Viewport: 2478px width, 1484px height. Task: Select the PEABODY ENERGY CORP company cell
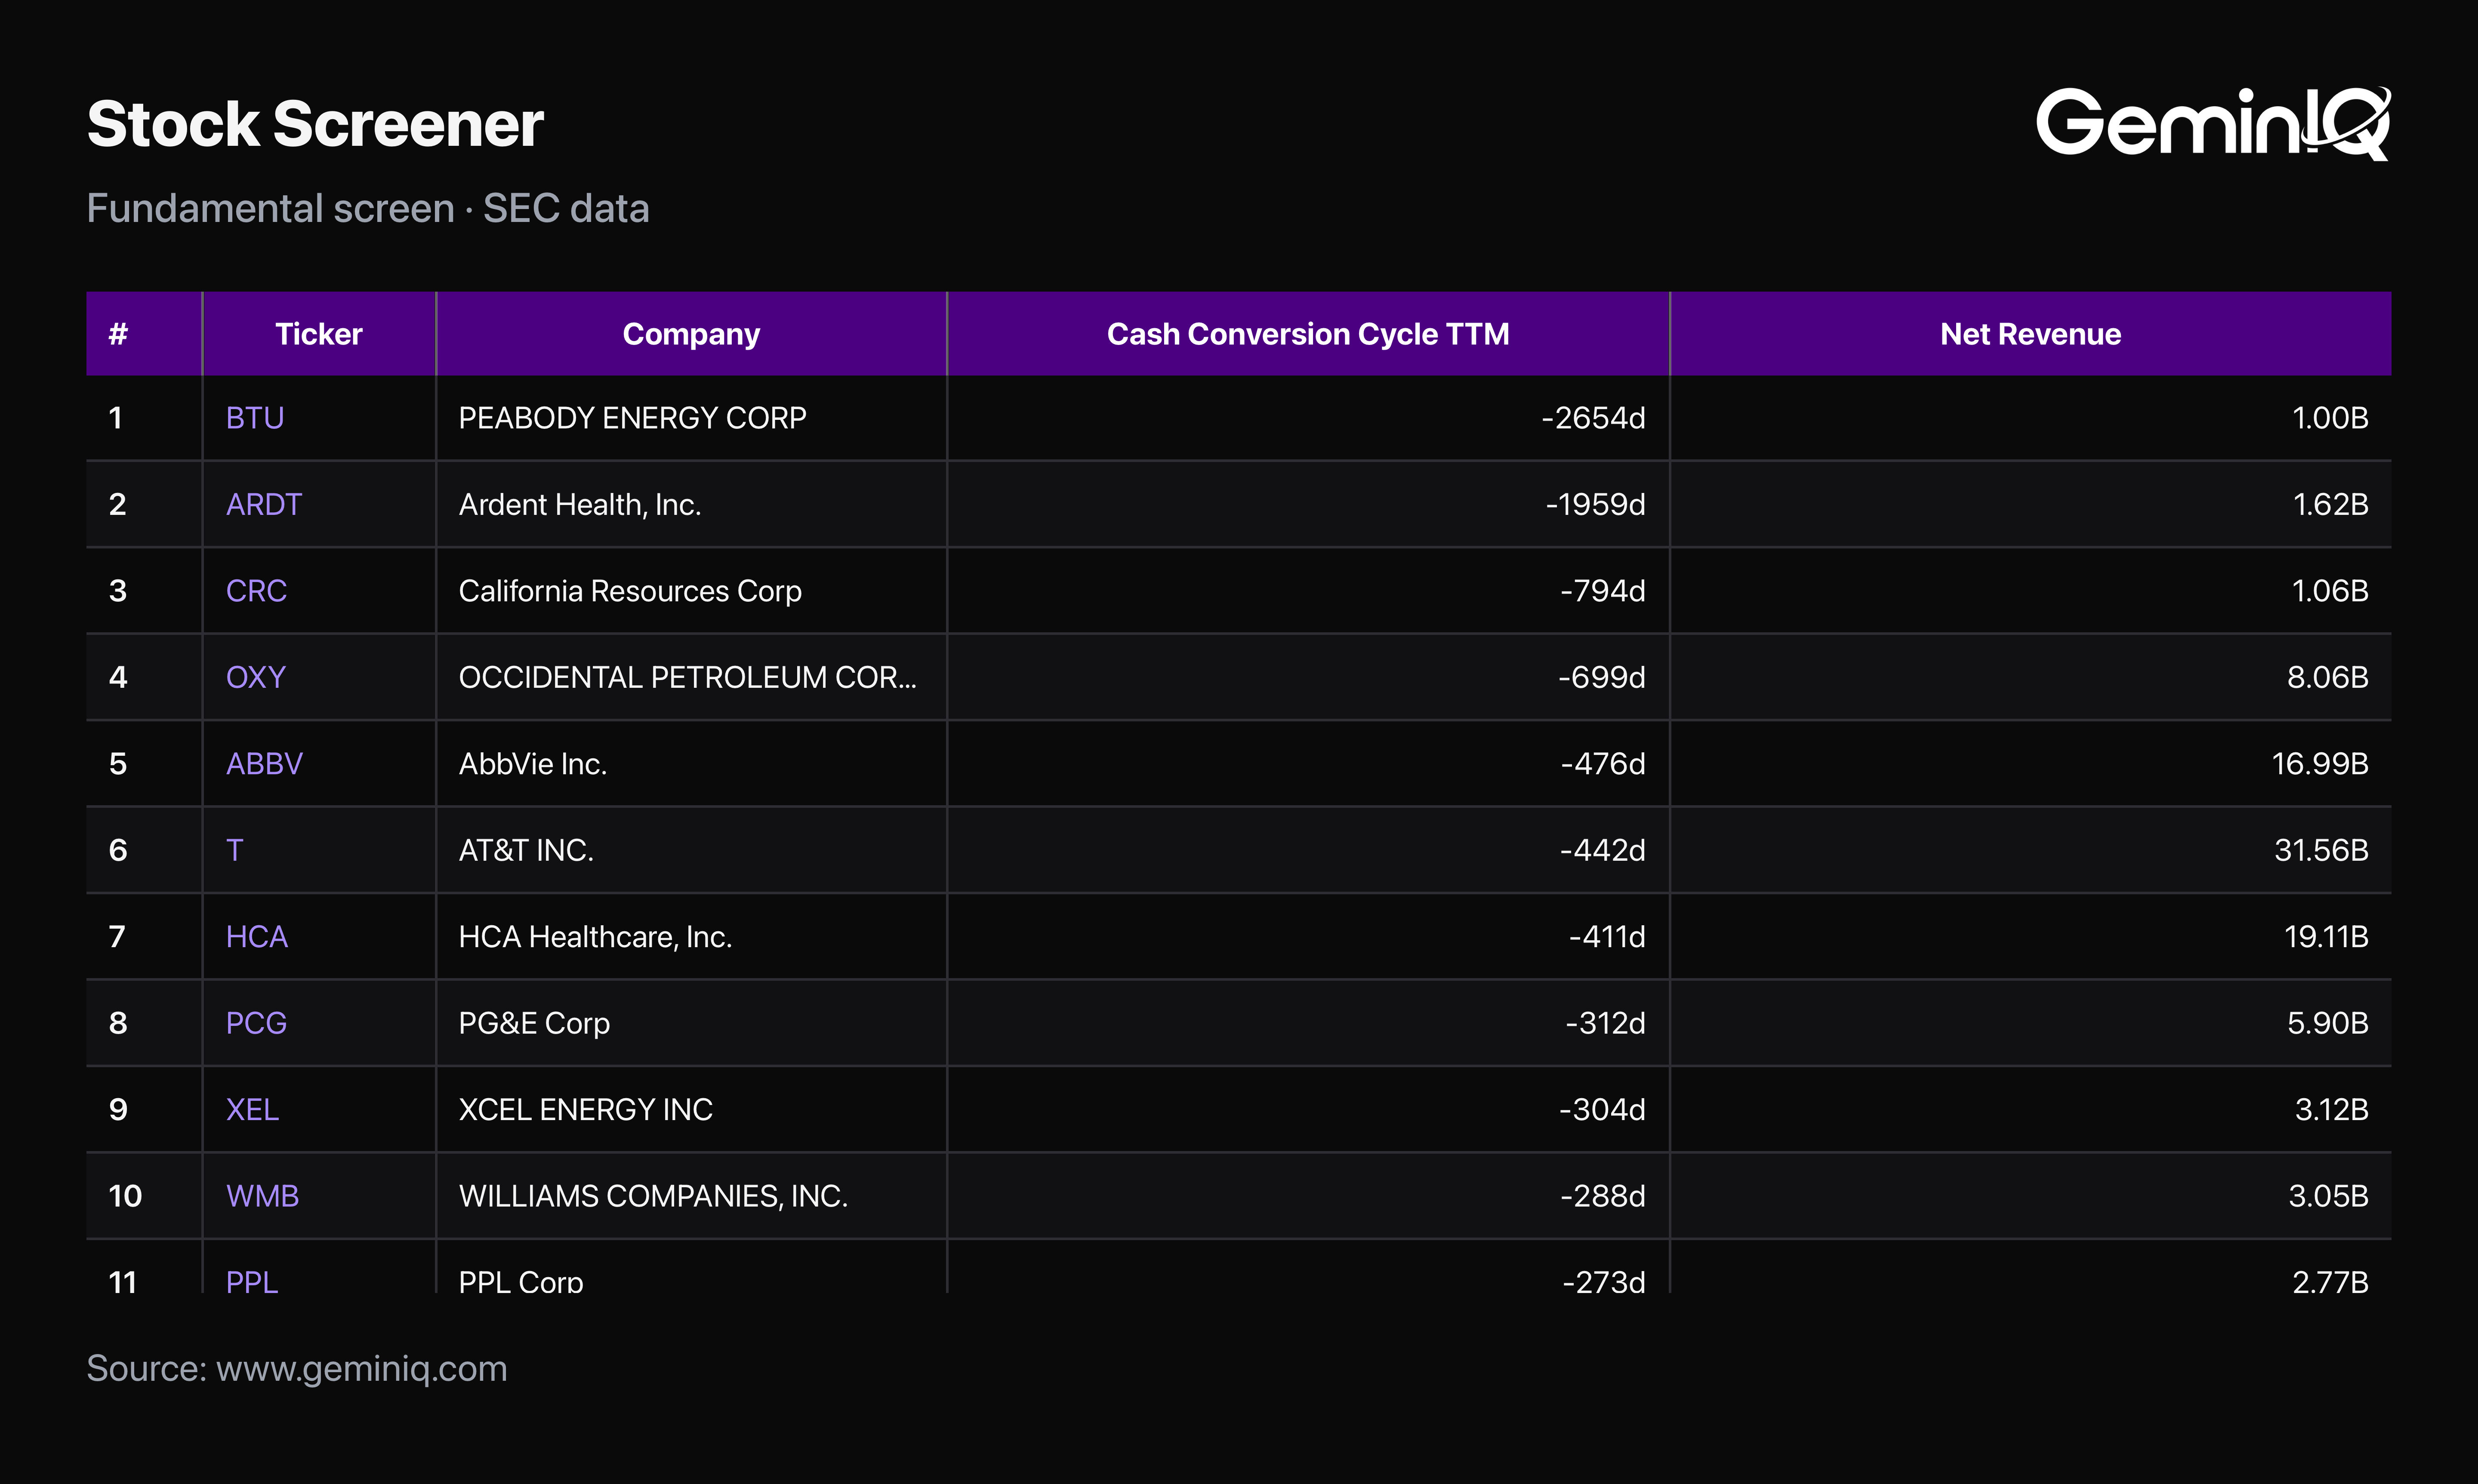(691, 418)
